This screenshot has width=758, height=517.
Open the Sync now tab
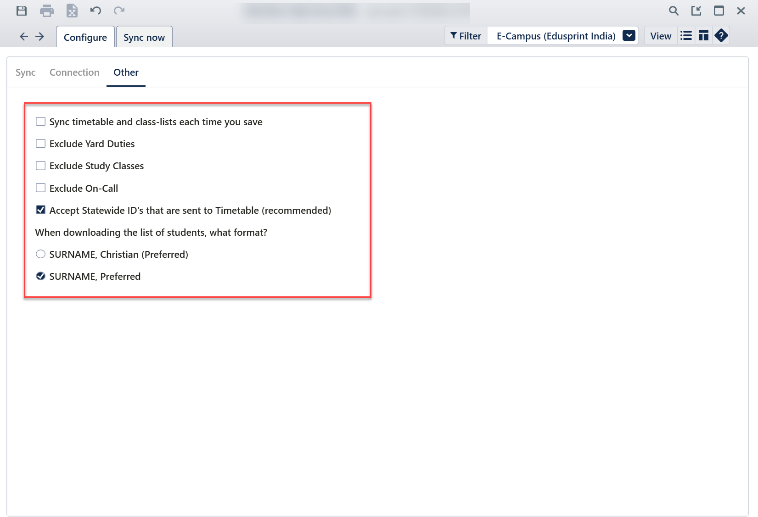click(x=144, y=37)
